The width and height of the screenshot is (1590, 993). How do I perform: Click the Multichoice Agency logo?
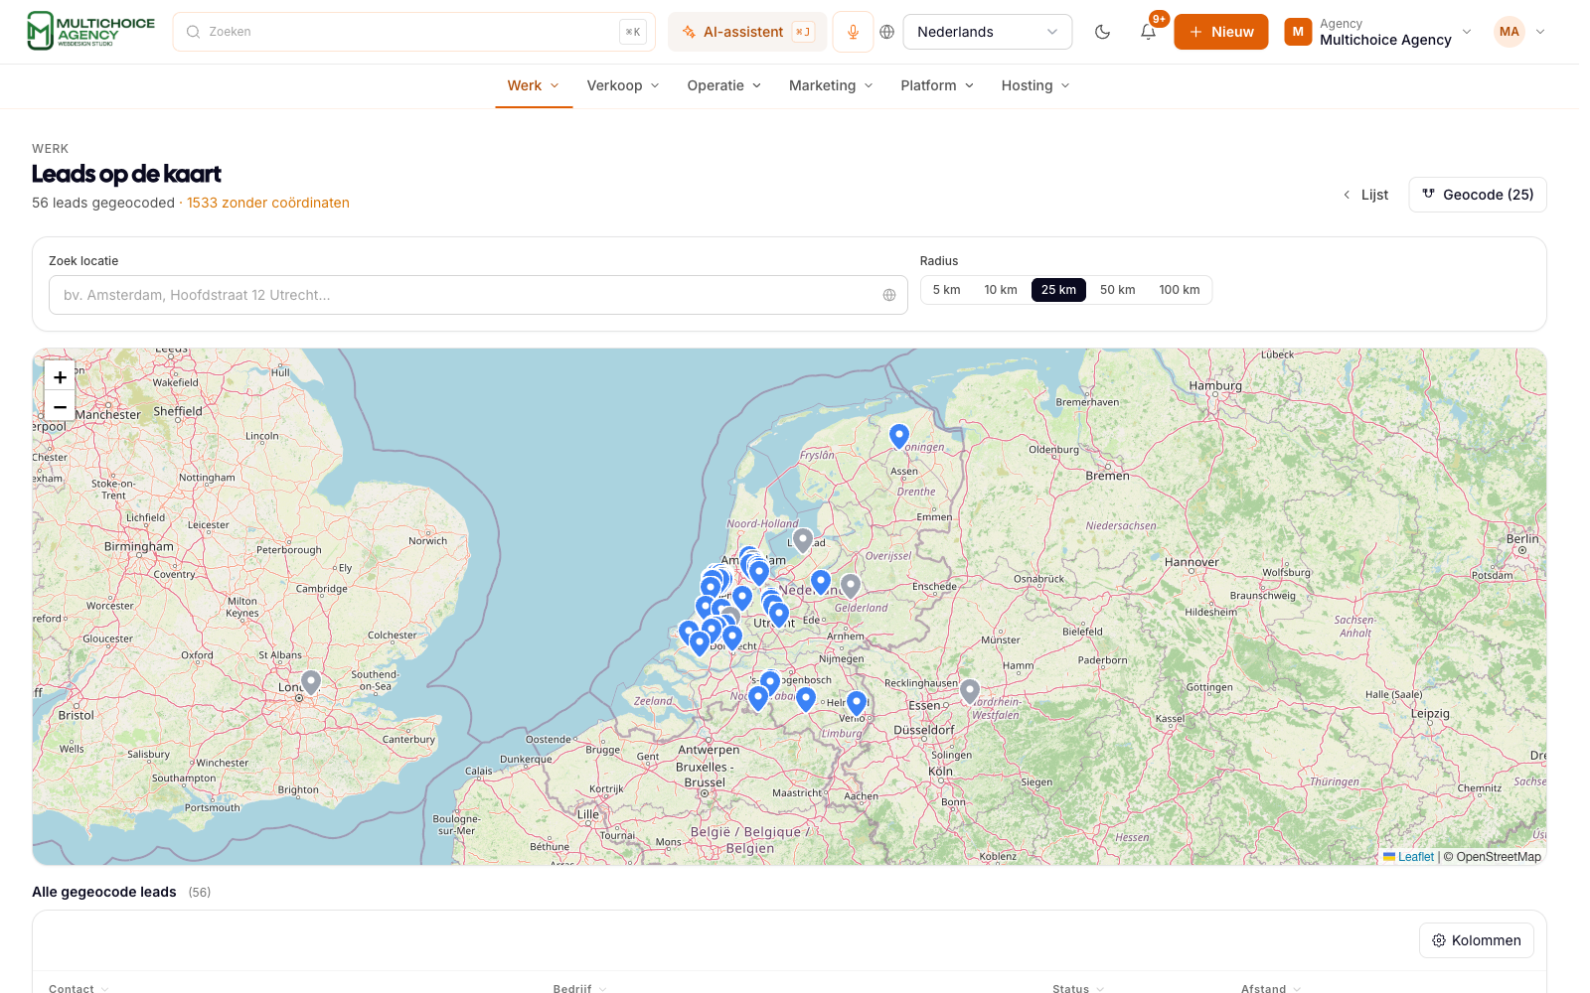(x=90, y=32)
